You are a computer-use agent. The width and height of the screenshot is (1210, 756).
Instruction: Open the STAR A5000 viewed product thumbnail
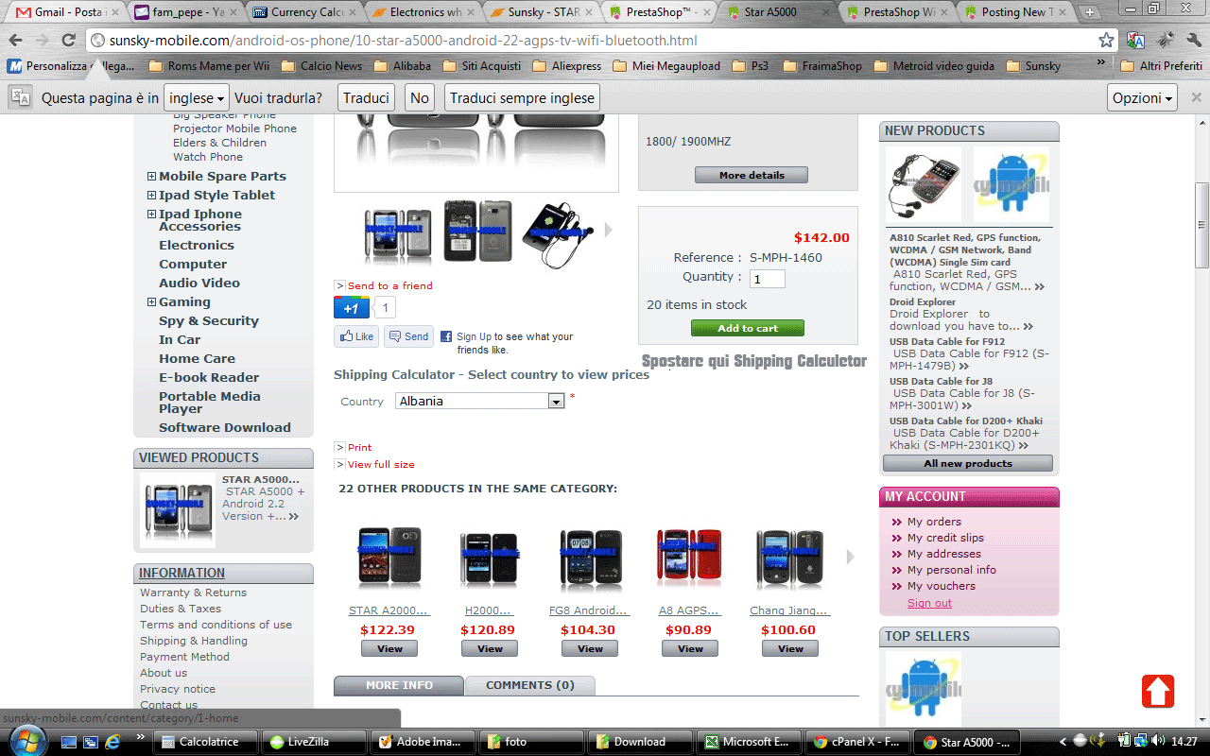[178, 510]
